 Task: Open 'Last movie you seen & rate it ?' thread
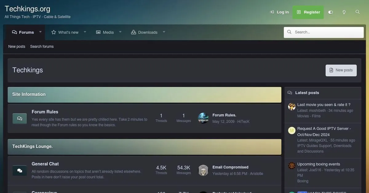tap(324, 105)
